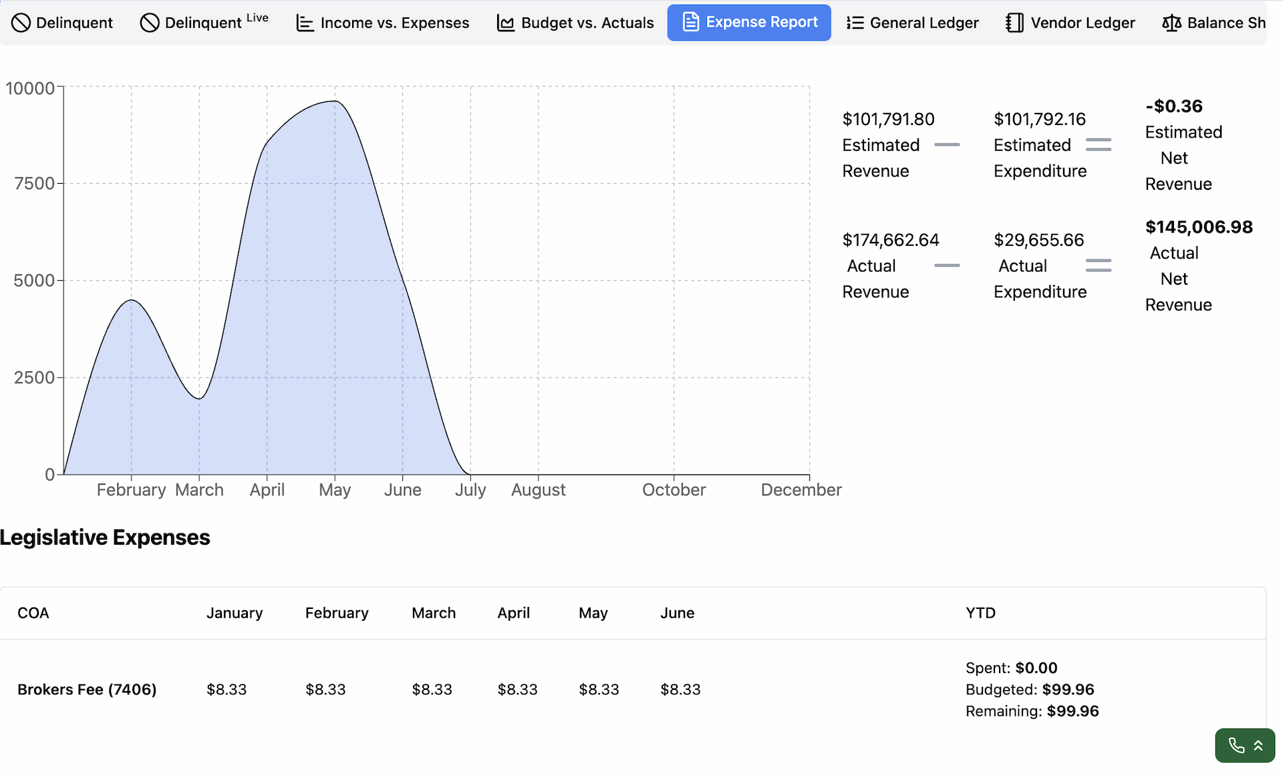Image resolution: width=1283 pixels, height=780 pixels.
Task: Click the $174,662.64 Actual Revenue value
Action: pos(891,240)
